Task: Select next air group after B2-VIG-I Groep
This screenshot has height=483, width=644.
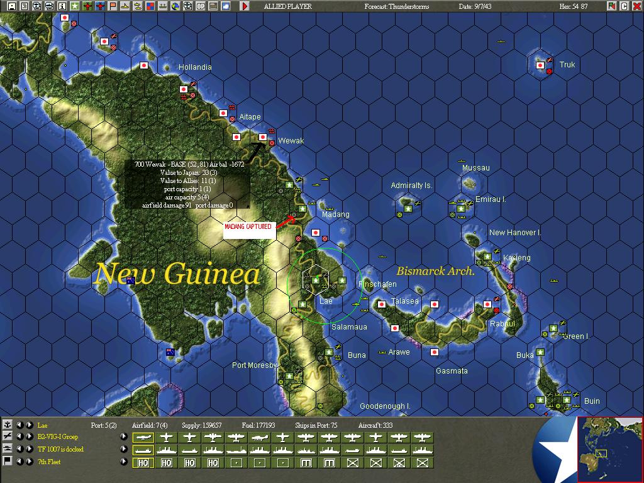Action: point(29,436)
